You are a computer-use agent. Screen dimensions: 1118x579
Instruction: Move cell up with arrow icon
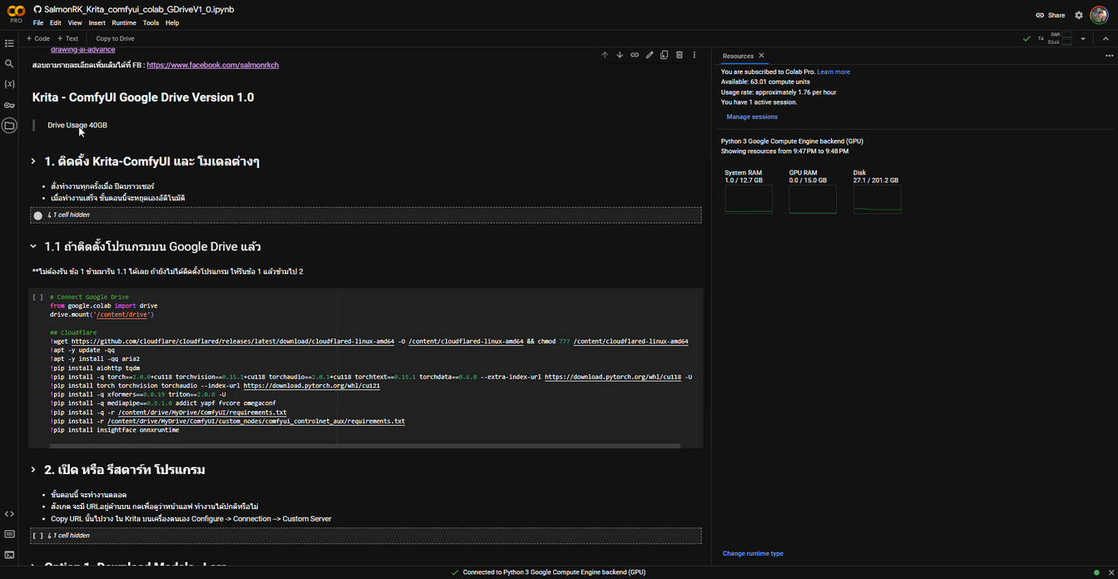tap(605, 55)
